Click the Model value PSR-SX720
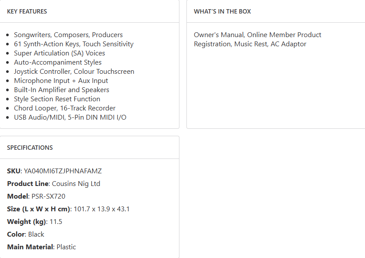 [x=48, y=196]
